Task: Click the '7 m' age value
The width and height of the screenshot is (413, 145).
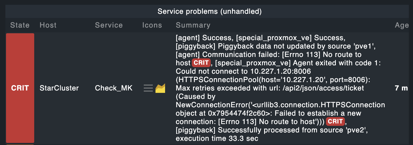Action: coord(401,88)
